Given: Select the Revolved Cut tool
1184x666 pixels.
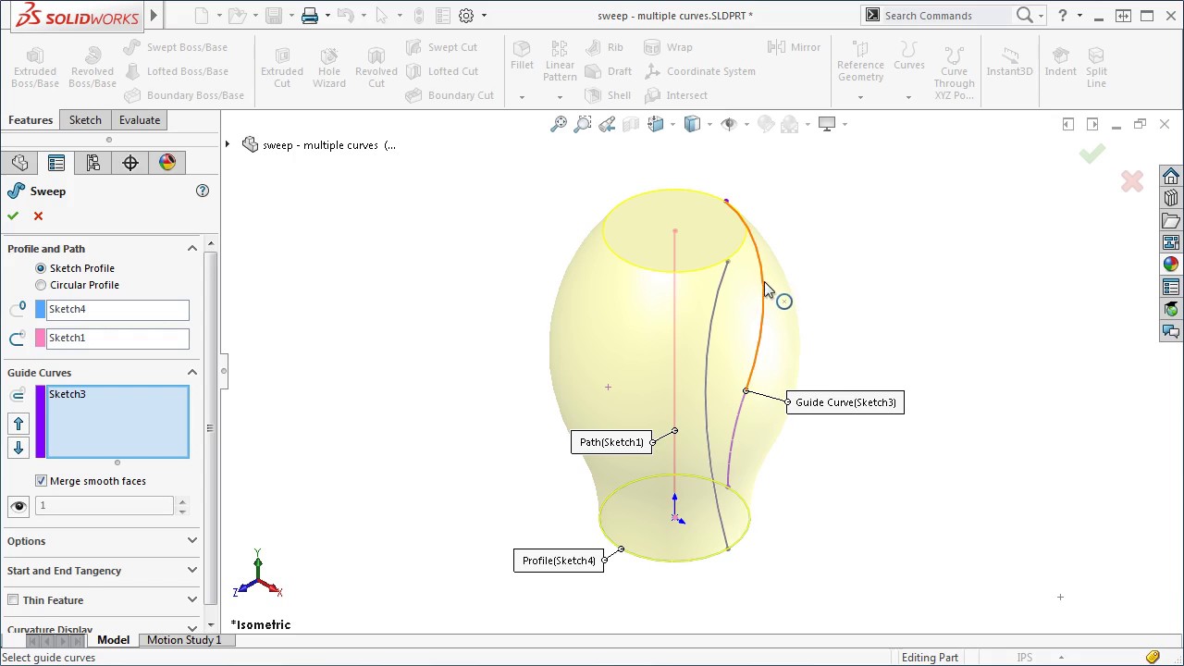Looking at the screenshot, I should point(376,68).
